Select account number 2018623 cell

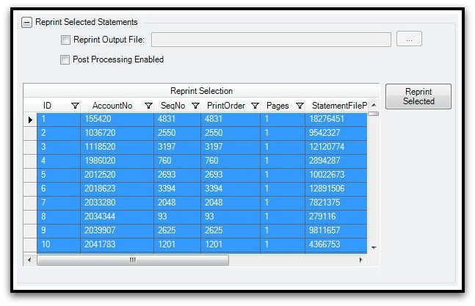(117, 189)
